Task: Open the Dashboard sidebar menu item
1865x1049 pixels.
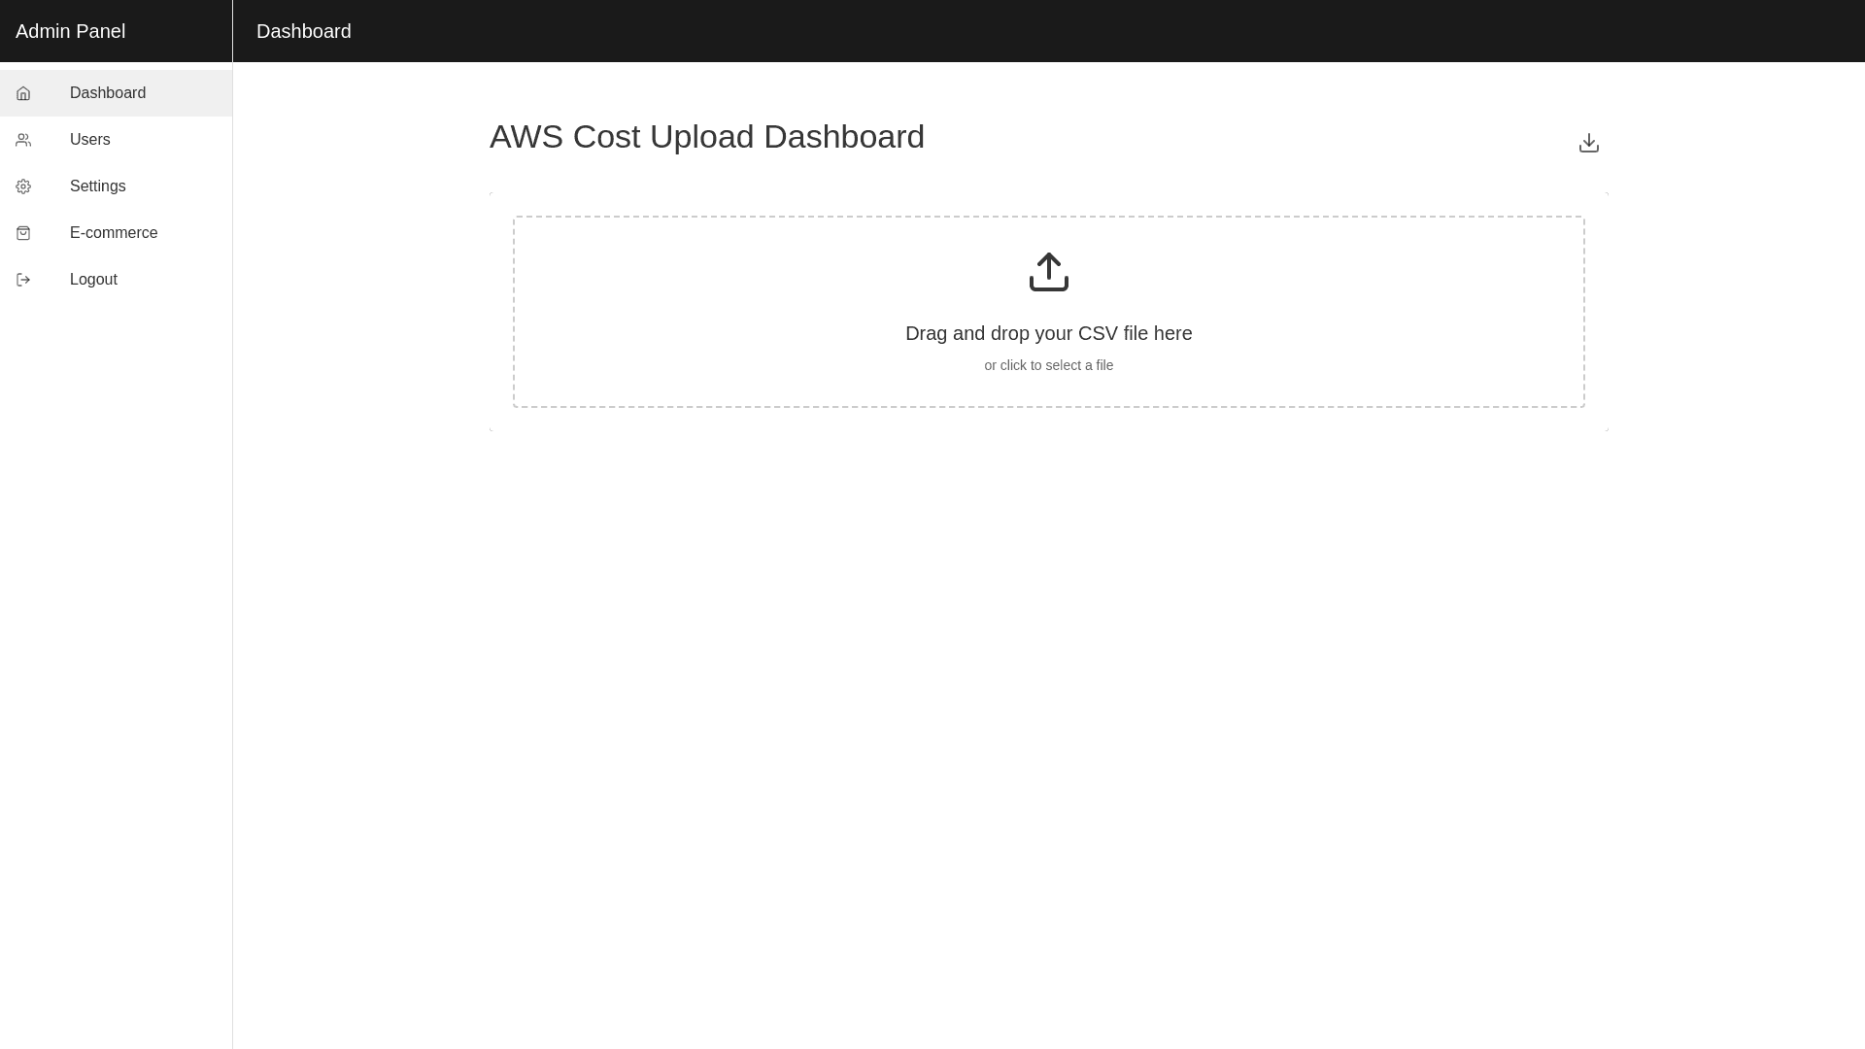Action: [x=108, y=93]
